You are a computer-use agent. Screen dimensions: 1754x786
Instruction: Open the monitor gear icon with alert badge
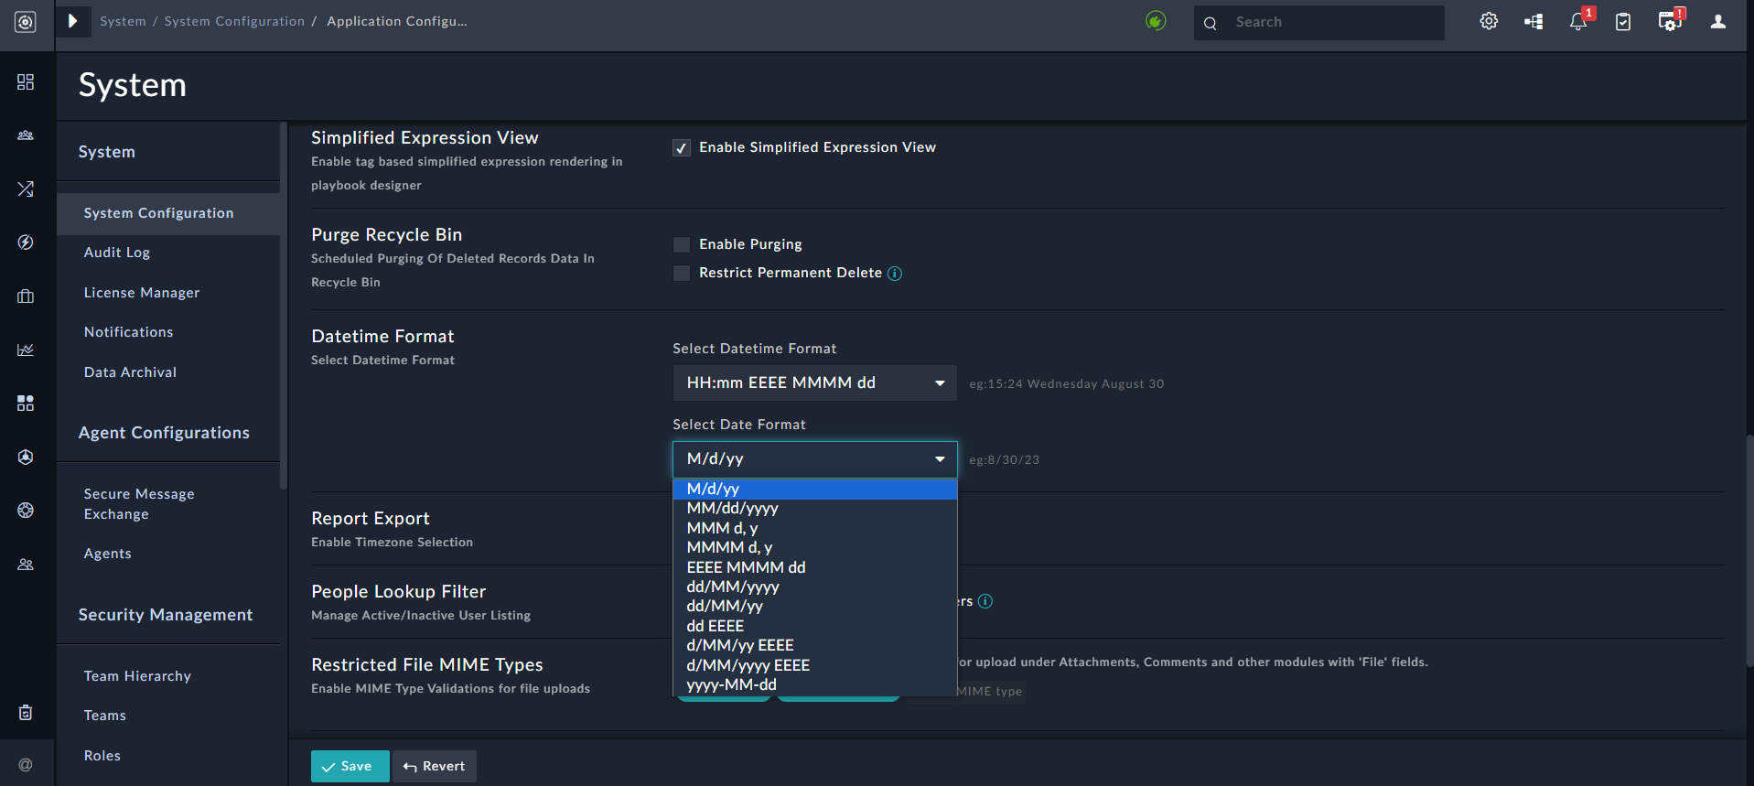[x=1670, y=21]
